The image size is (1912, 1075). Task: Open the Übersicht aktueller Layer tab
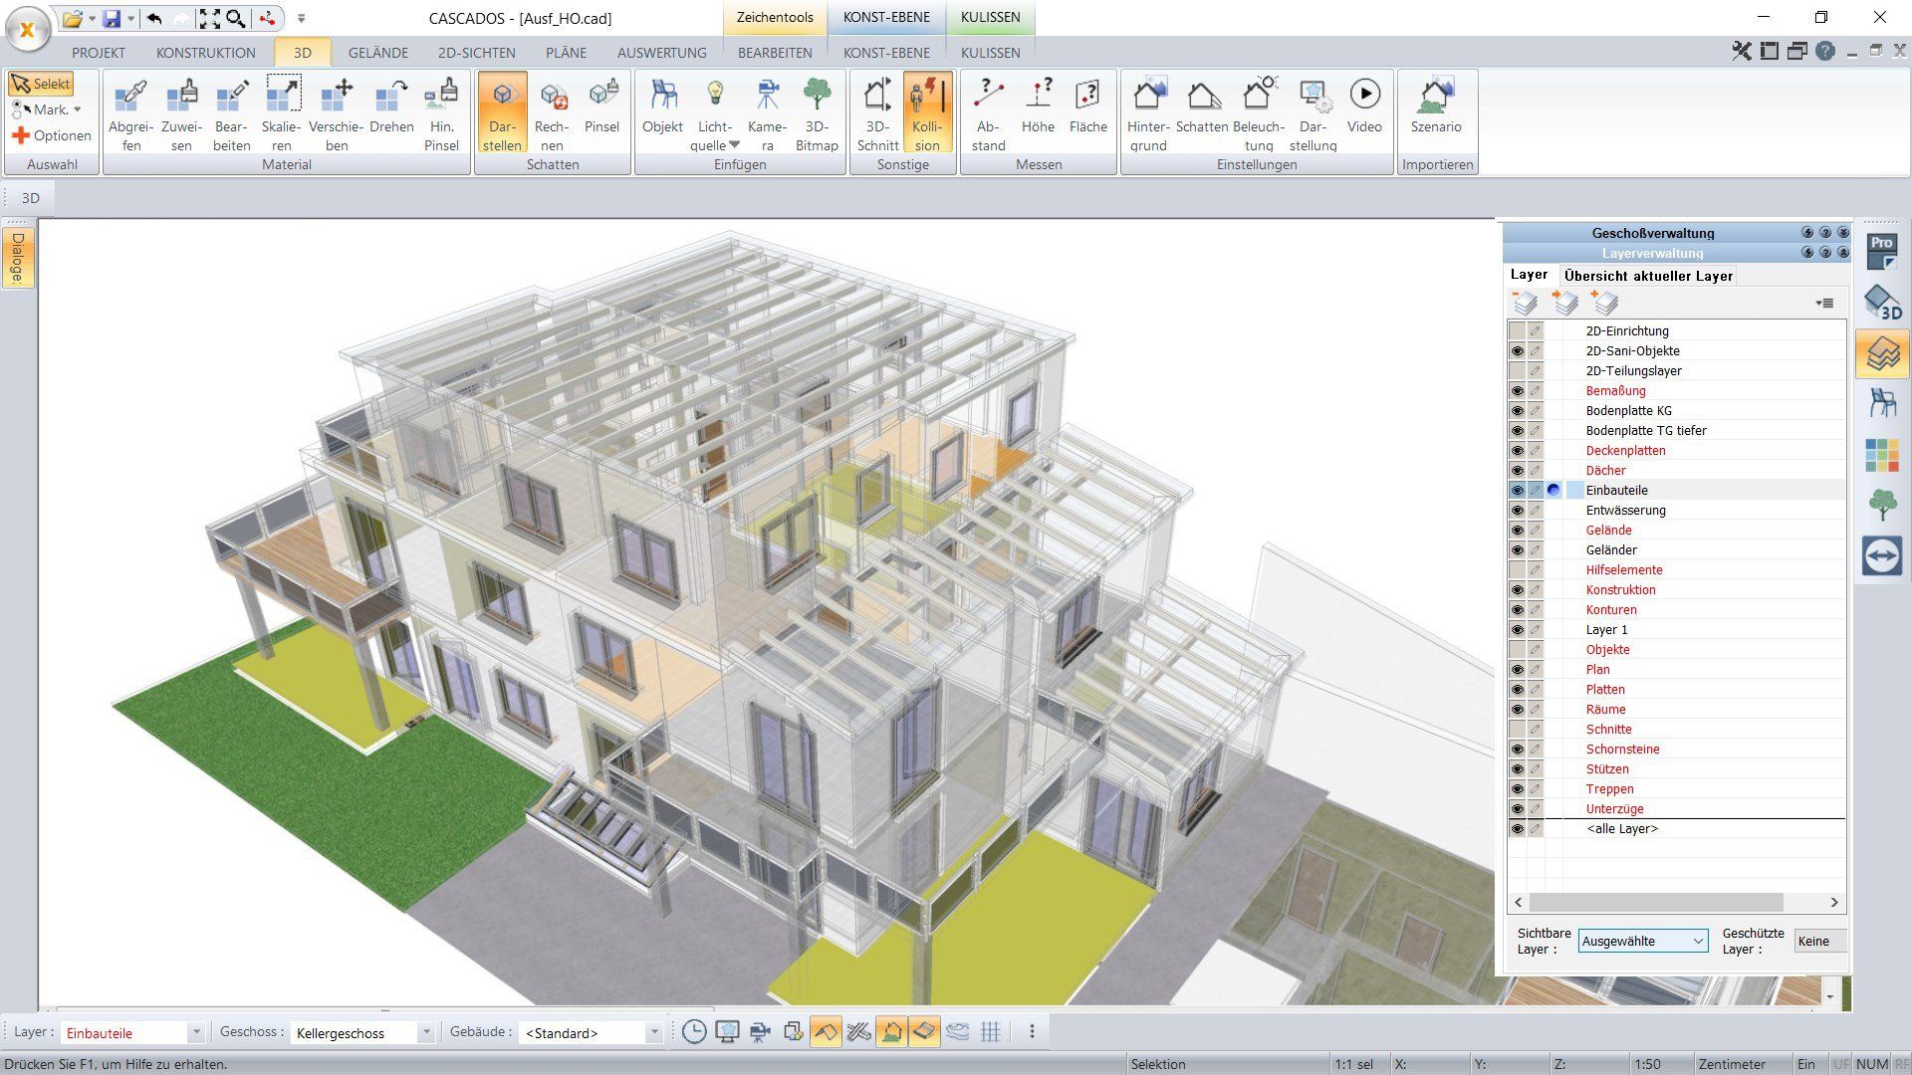coord(1648,276)
